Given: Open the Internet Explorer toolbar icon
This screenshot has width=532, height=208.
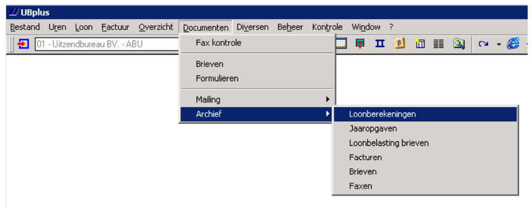Looking at the screenshot, I should [x=513, y=44].
